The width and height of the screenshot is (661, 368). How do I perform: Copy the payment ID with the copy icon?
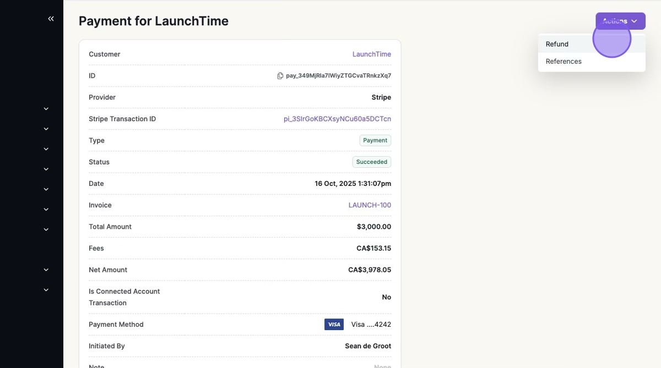click(x=280, y=76)
